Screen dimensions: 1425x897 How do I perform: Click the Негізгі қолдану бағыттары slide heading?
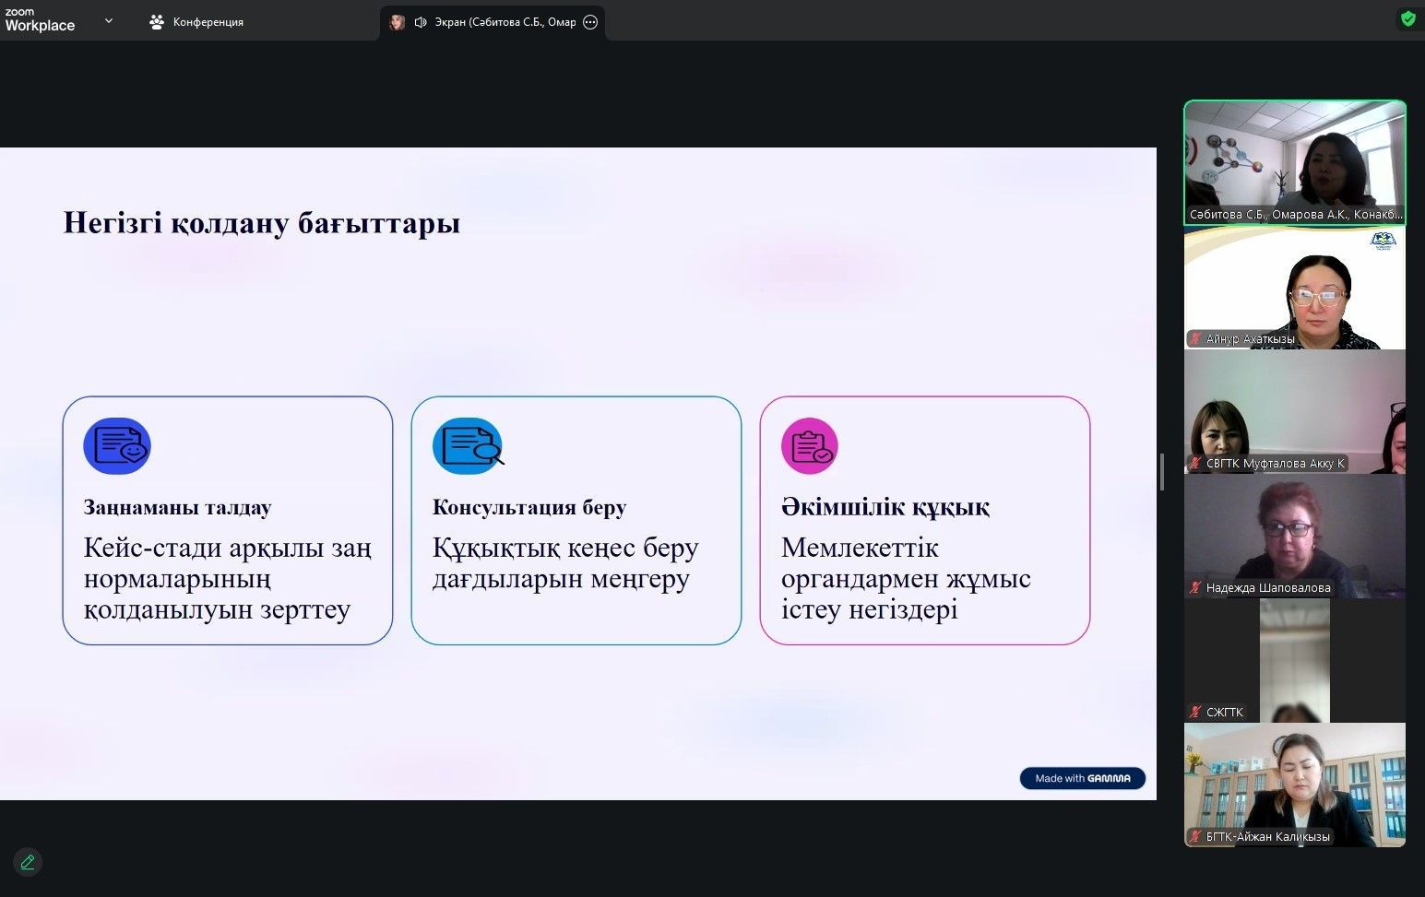261,223
